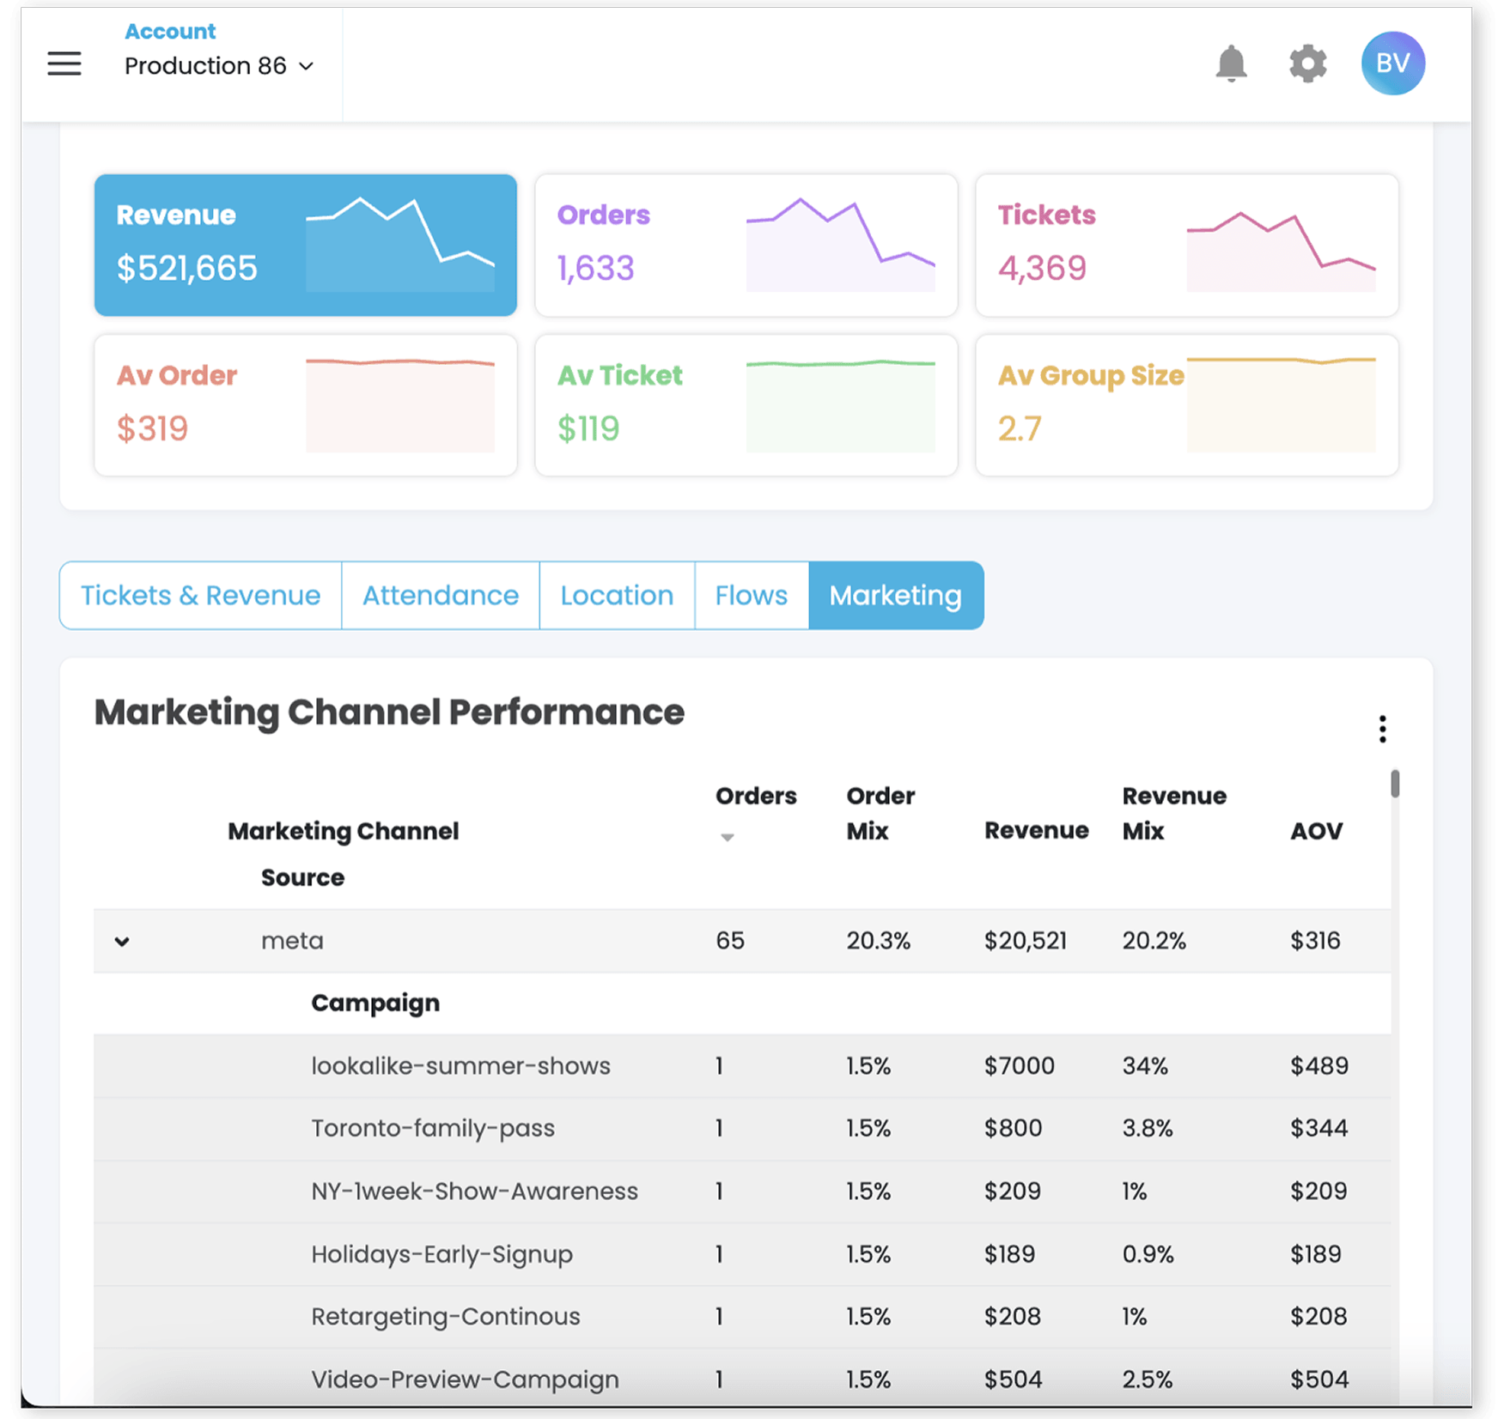Viewport: 1498px width, 1419px height.
Task: Switch to the Attendance tab
Action: click(x=440, y=595)
